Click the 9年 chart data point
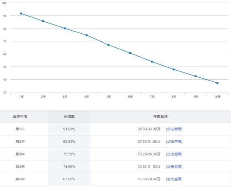 pos(195,76)
